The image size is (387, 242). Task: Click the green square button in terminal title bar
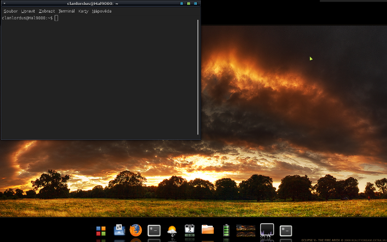pyautogui.click(x=189, y=3)
